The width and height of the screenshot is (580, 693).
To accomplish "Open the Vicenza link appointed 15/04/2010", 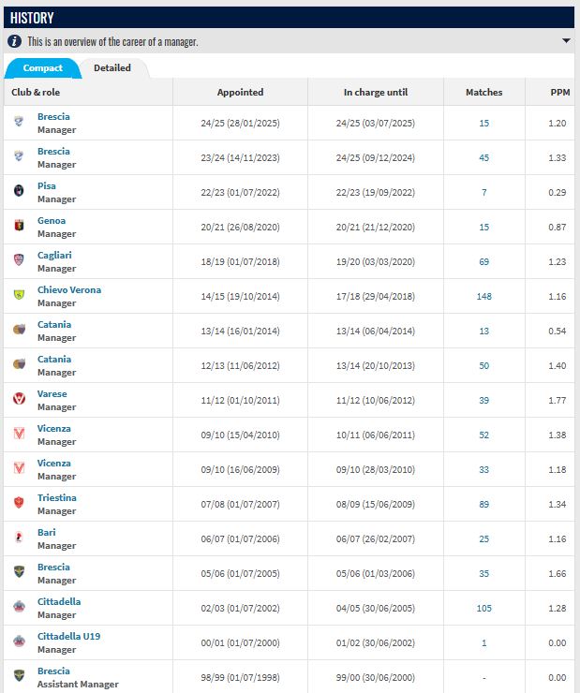I will (54, 428).
